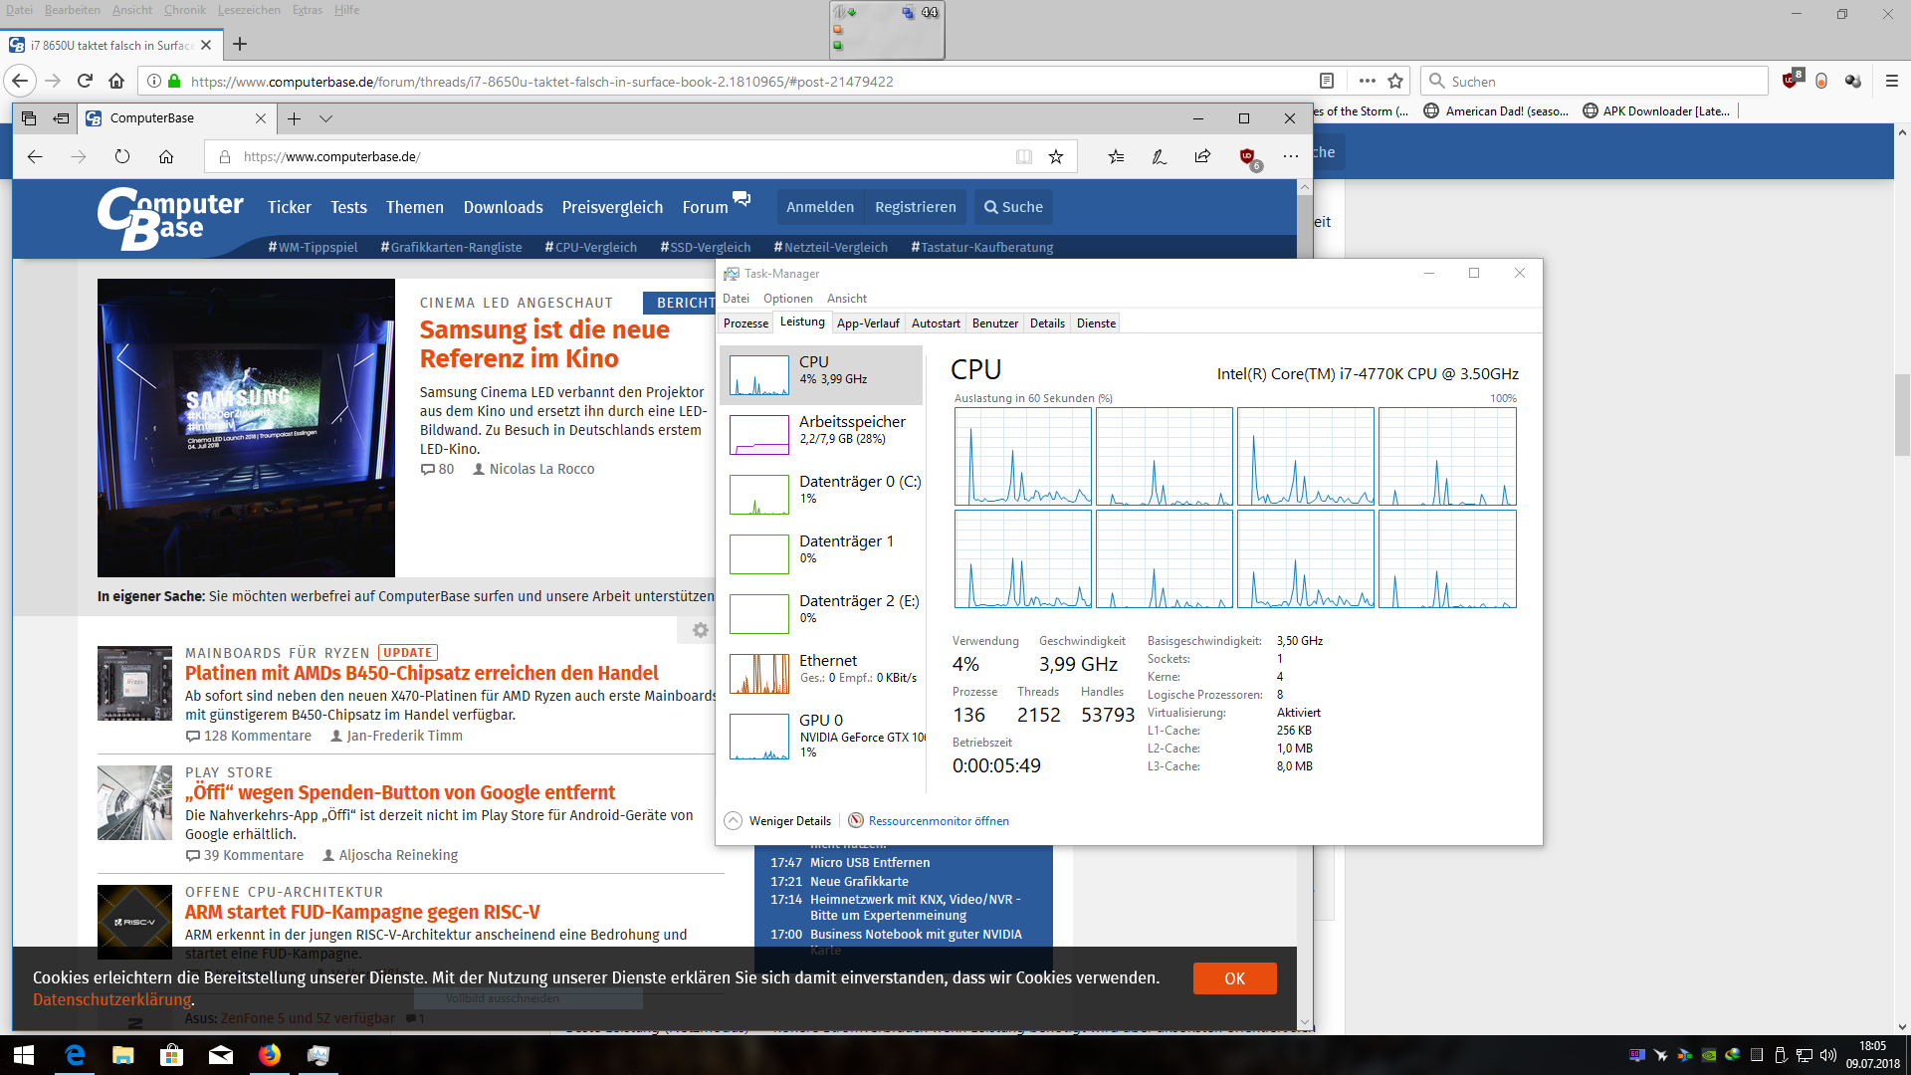Click Ressourcenmonitor öffnen link
1911x1075 pixels.
(938, 821)
